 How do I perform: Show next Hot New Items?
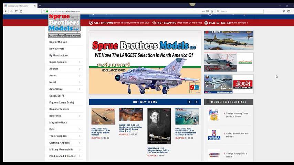coord(196,102)
